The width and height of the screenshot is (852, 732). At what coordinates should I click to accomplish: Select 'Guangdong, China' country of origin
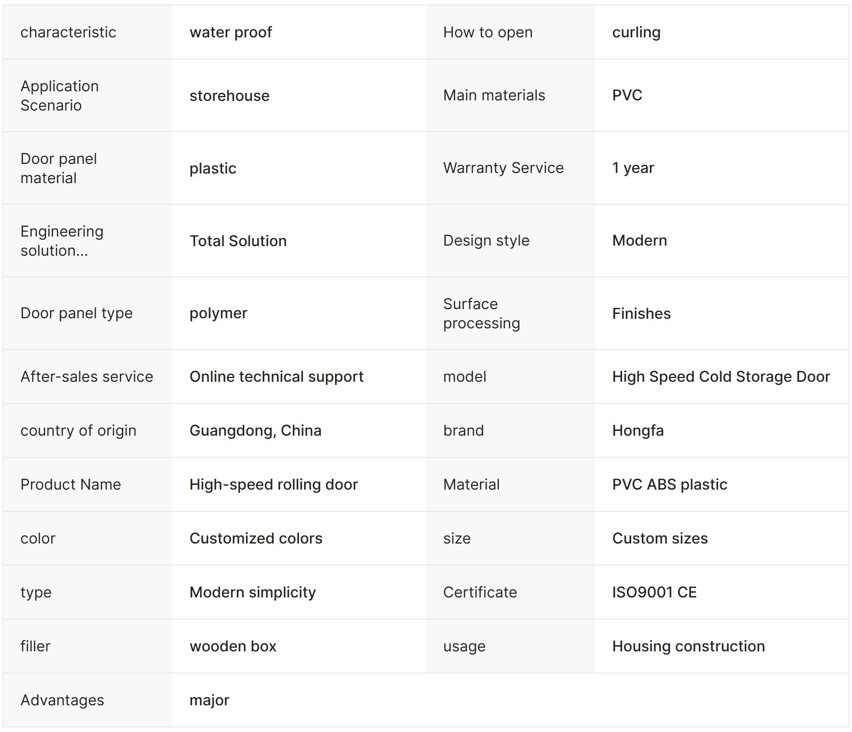click(x=255, y=431)
